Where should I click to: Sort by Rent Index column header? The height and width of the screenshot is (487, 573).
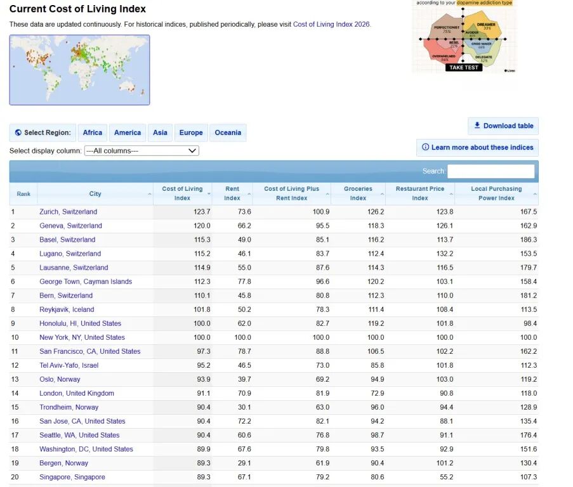coord(232,193)
